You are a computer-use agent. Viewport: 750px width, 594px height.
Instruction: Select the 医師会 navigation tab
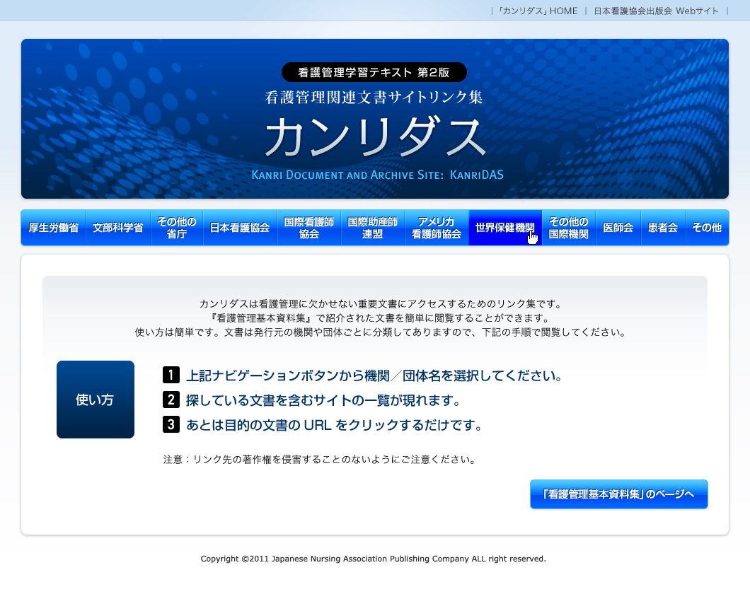pos(618,228)
